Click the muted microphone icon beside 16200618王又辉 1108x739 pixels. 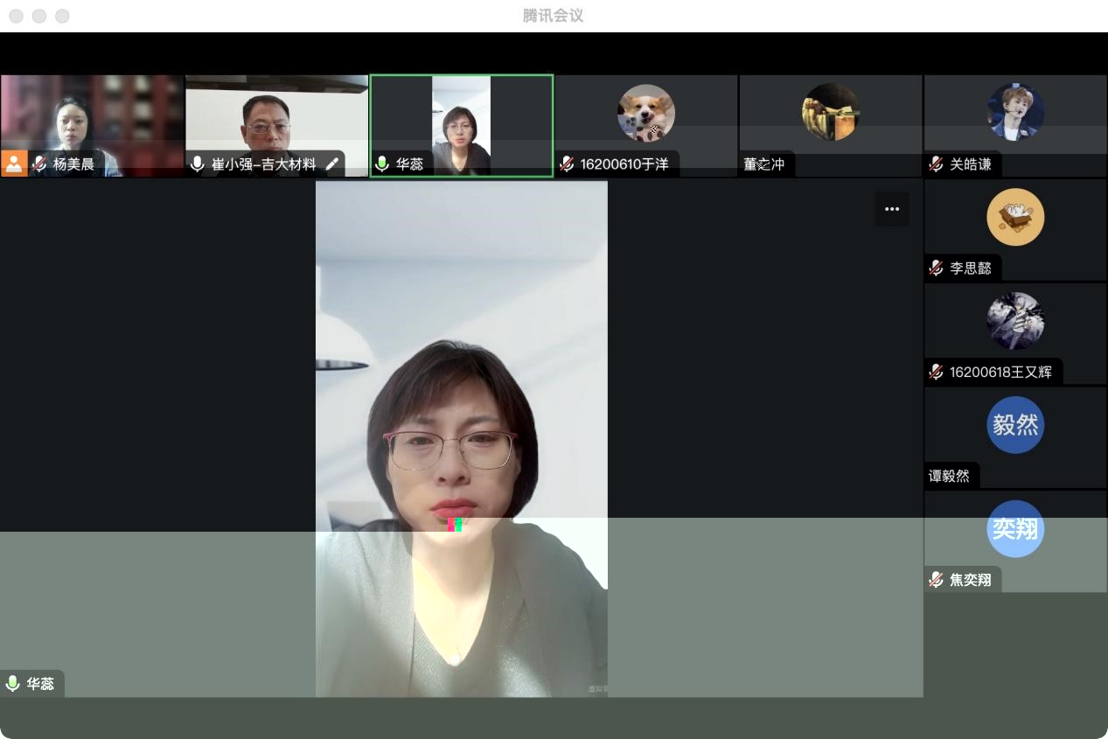pos(937,372)
